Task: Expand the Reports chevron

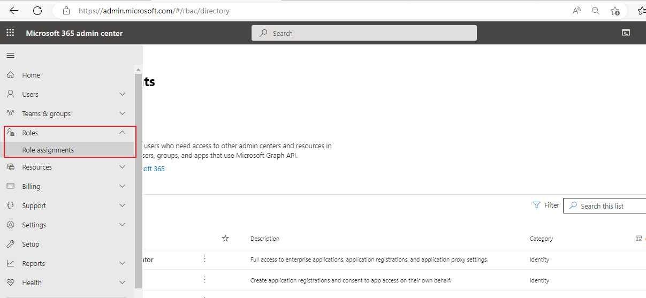Action: point(122,263)
